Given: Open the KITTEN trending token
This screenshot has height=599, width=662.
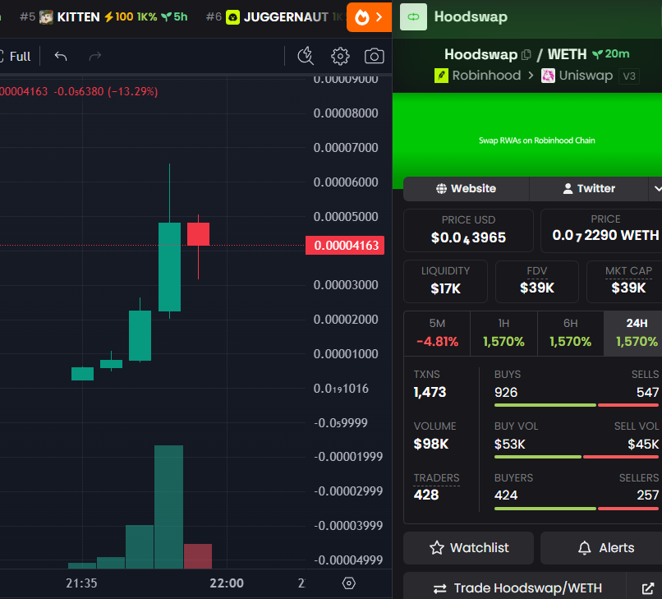Looking at the screenshot, I should coord(103,17).
